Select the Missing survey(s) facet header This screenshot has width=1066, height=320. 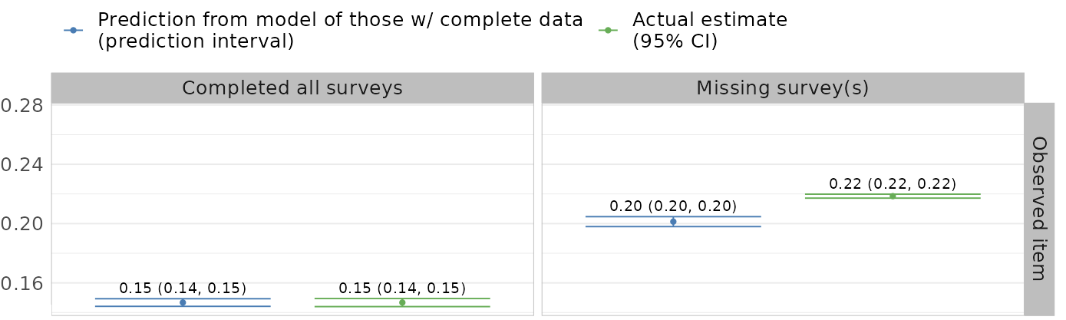click(x=782, y=88)
